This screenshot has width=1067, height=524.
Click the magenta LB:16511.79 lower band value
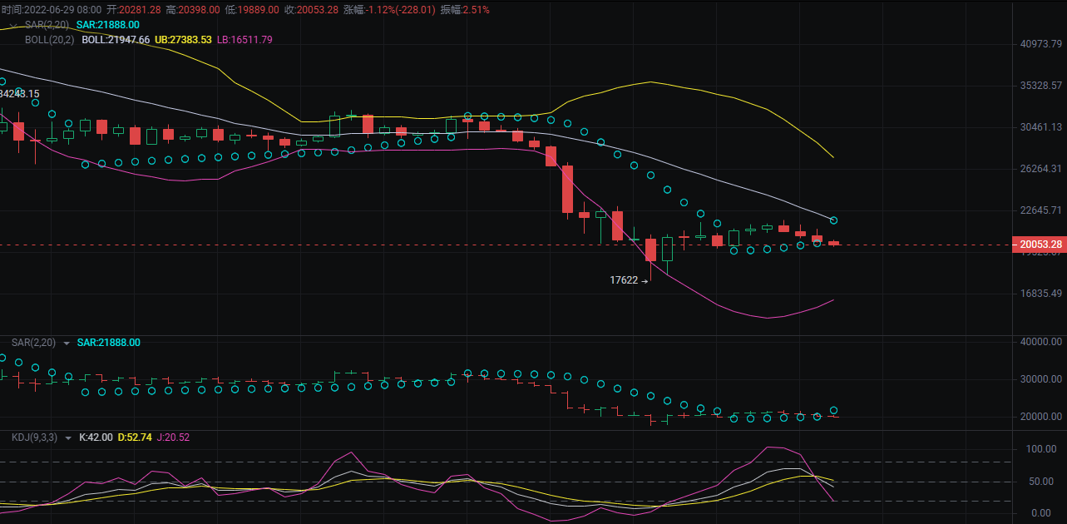[x=245, y=39]
